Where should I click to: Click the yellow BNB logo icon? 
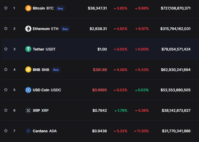point(28,69)
